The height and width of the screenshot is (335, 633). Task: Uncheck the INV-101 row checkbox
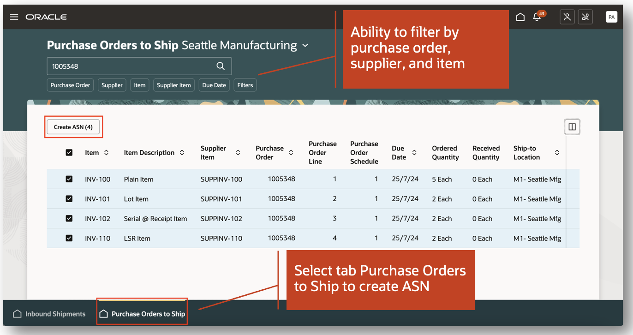click(69, 199)
